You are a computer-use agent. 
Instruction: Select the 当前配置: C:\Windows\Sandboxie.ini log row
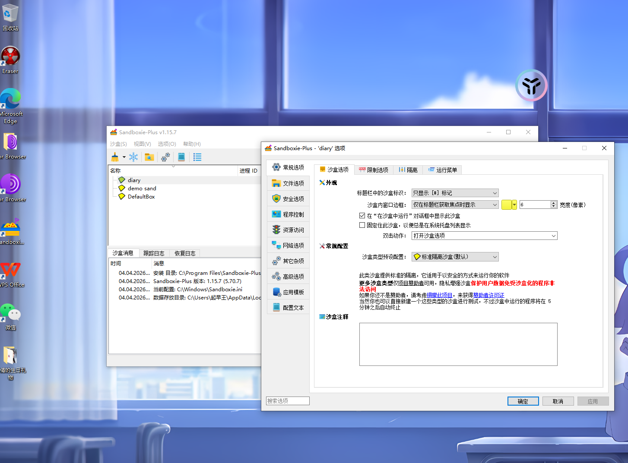(185, 290)
